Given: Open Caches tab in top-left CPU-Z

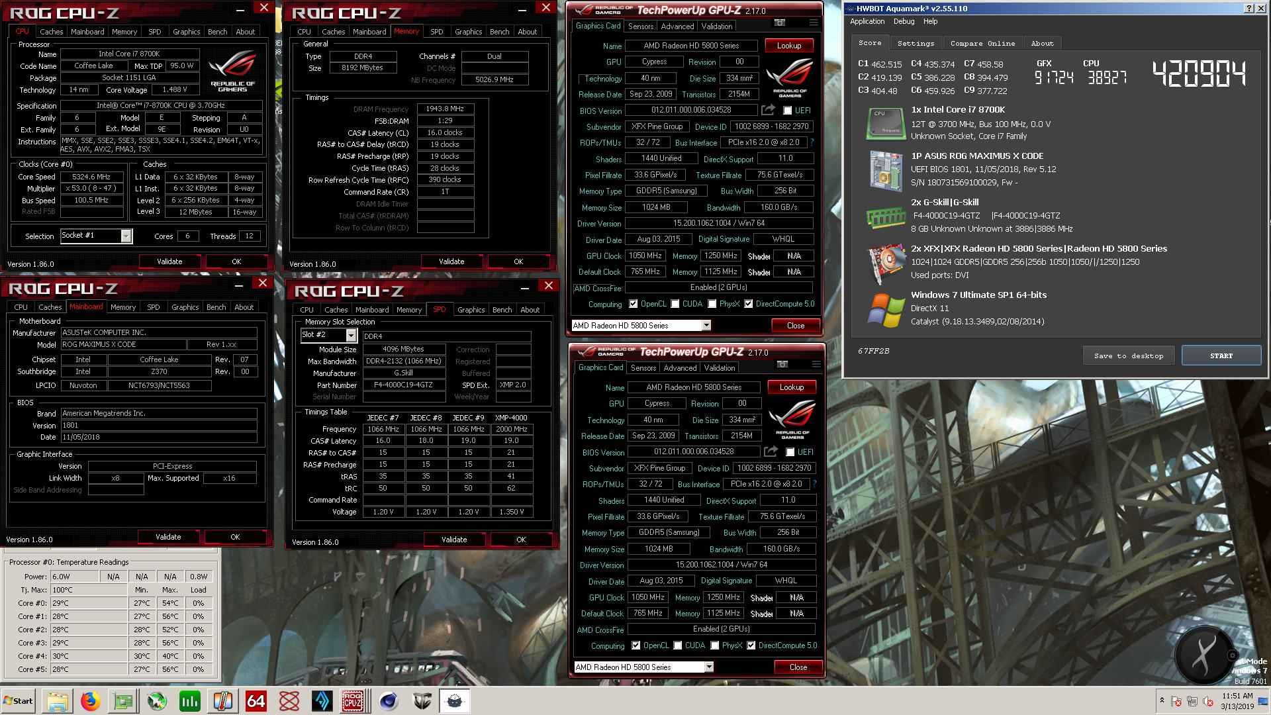Looking at the screenshot, I should pyautogui.click(x=51, y=31).
